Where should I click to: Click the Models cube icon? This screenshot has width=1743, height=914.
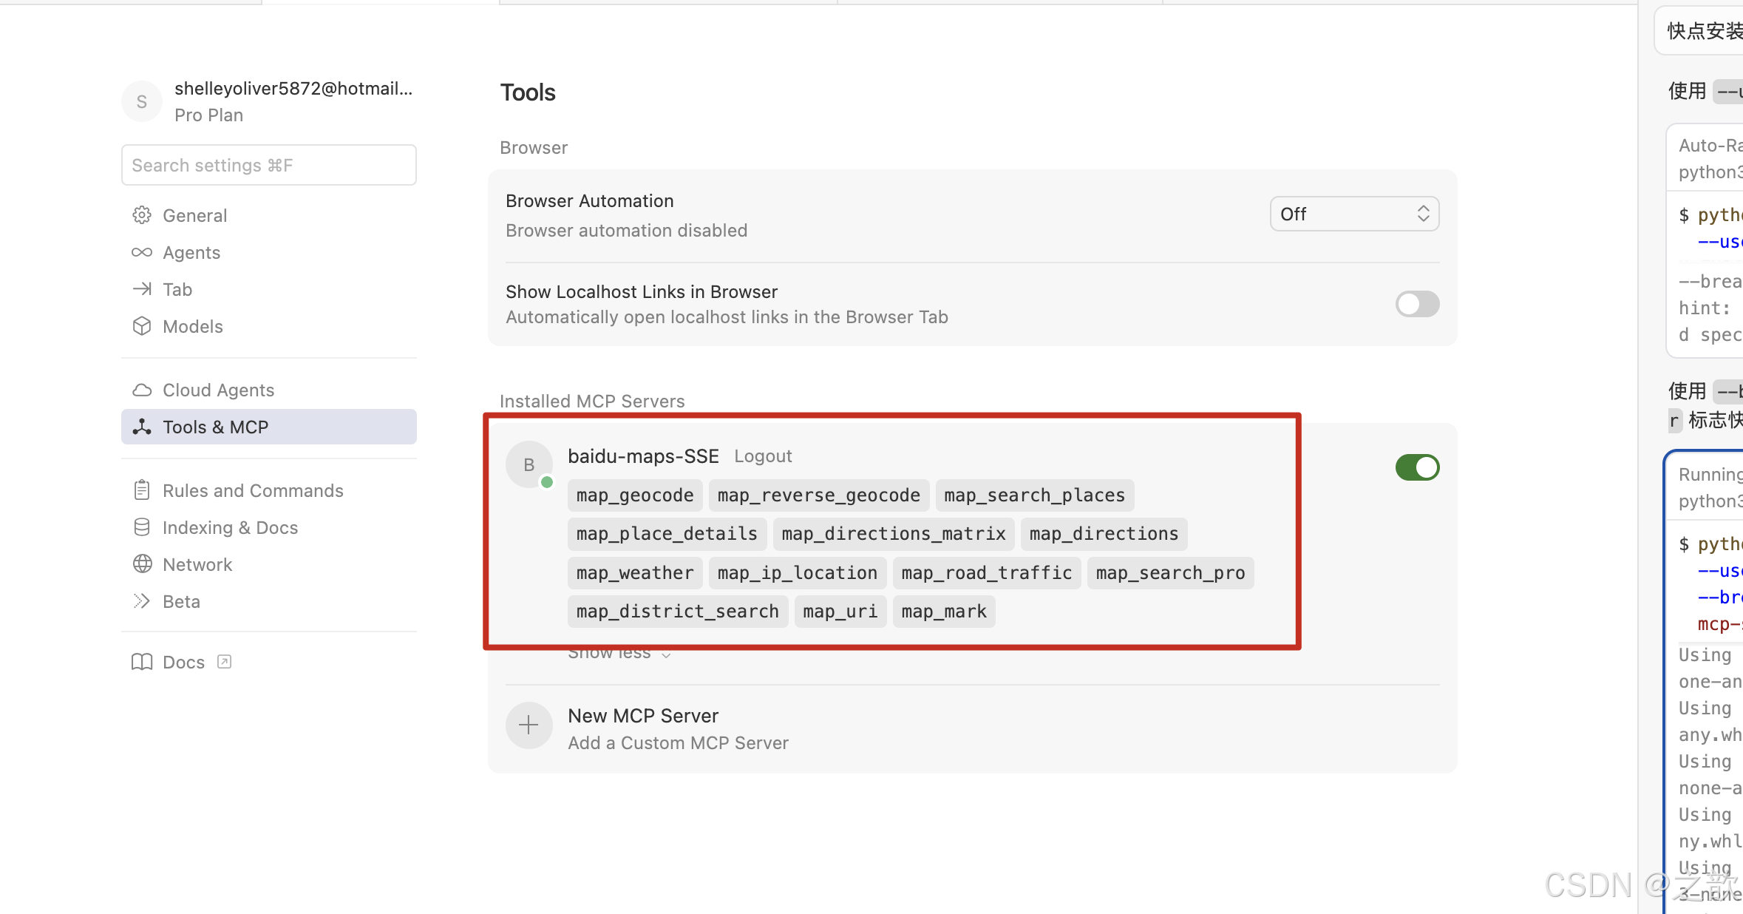click(142, 326)
